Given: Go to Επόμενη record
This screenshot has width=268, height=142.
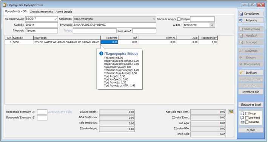Looking at the screenshot, I should (x=251, y=57).
